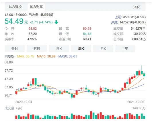Click the A股 badge button

coord(137,7)
